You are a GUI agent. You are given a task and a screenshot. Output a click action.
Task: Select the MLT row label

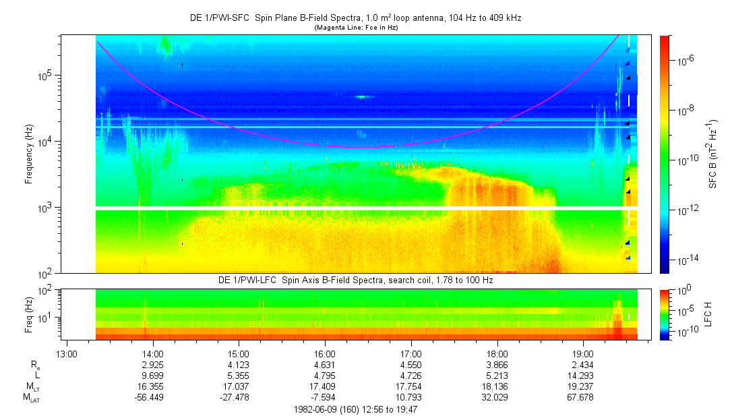point(32,386)
